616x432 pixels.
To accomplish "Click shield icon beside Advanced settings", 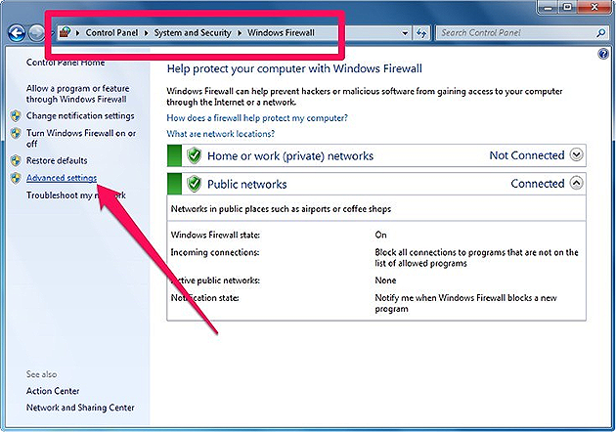I will tap(15, 178).
